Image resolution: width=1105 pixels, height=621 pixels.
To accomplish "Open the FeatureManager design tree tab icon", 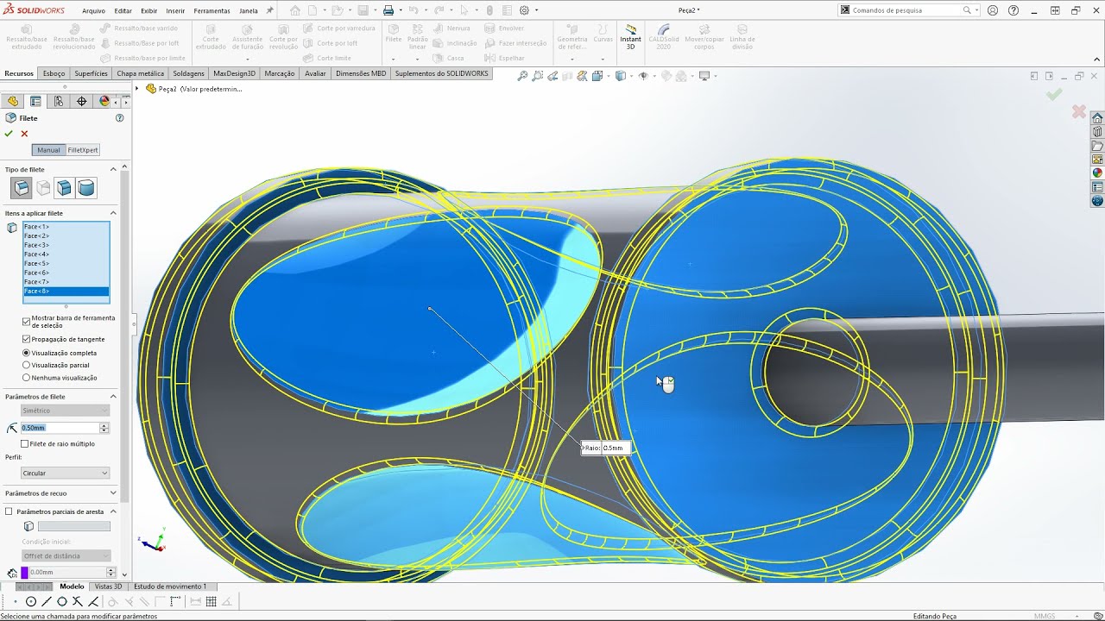I will coord(13,101).
